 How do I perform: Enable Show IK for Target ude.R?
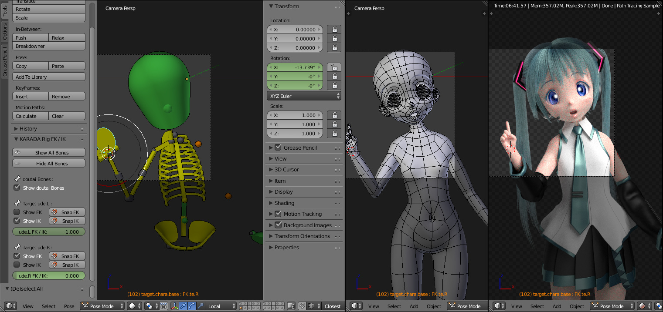17,265
